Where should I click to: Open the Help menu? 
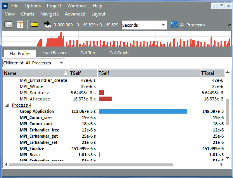(97, 6)
